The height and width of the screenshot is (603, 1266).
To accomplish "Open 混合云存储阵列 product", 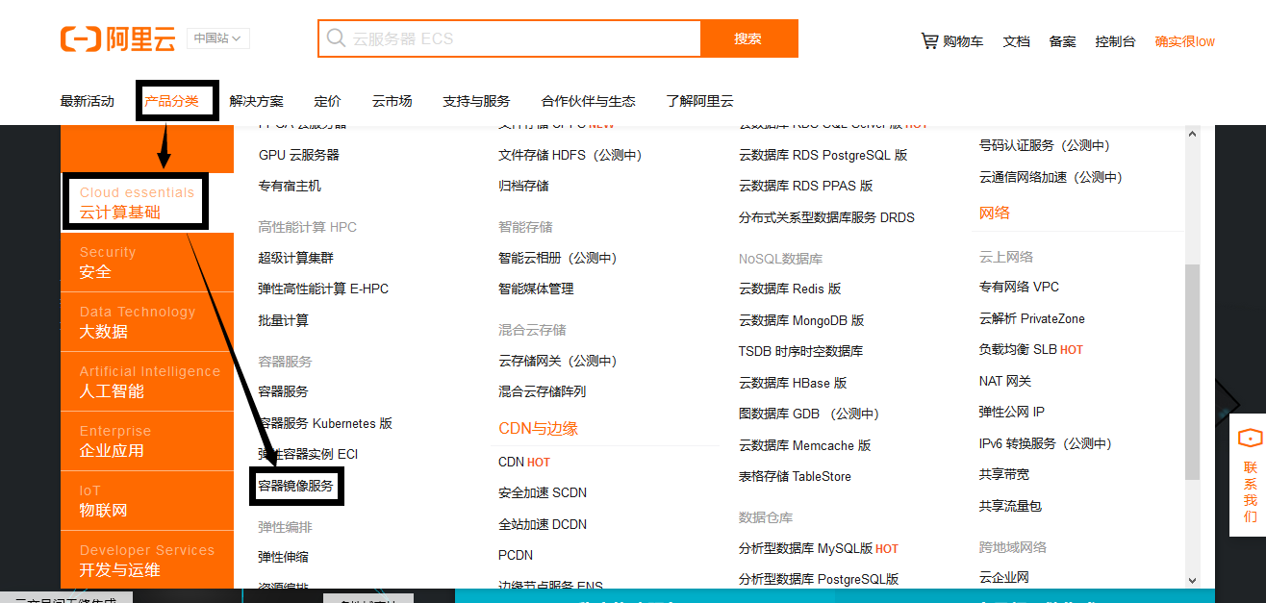I will (x=542, y=391).
